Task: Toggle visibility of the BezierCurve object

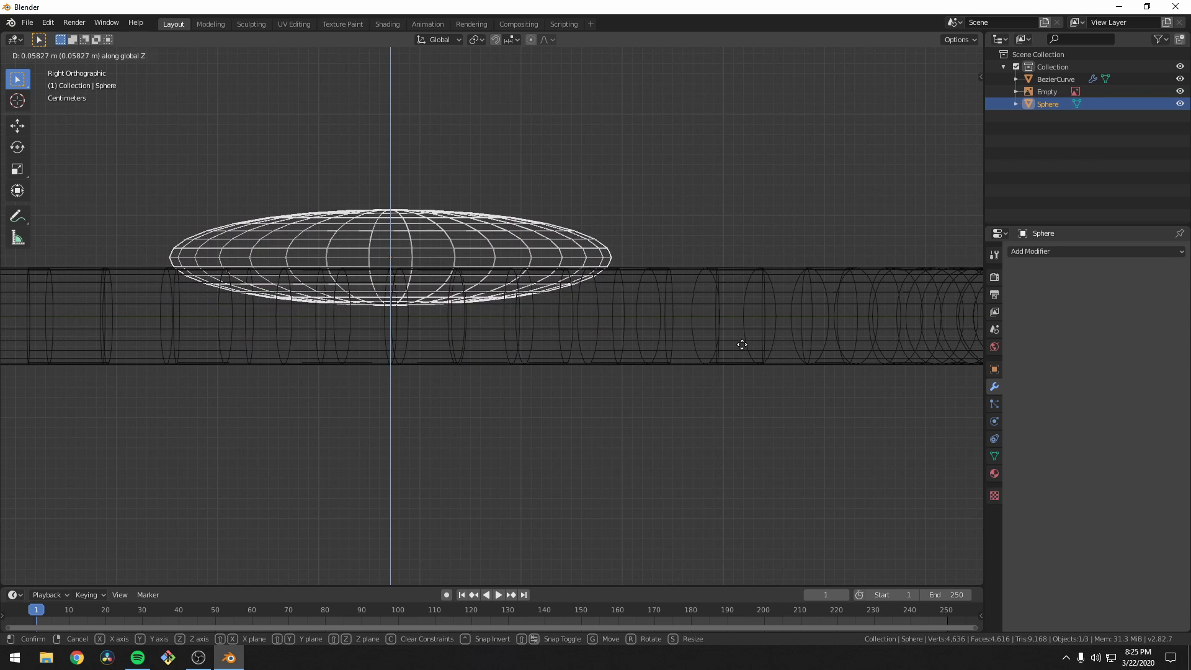Action: point(1180,79)
